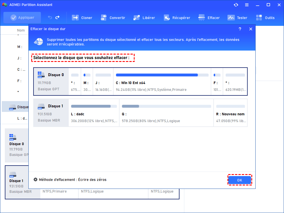This screenshot has width=284, height=213.
Task: Click the C: Win 10 Ent x64 usage bar
Action: tap(162, 75)
